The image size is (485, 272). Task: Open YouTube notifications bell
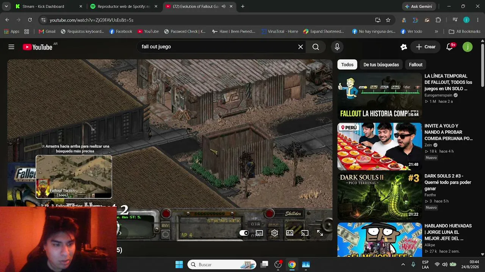450,47
